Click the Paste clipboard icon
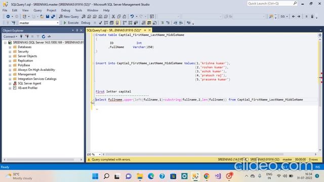Viewport: 324px width, 182px height. (x=124, y=16)
